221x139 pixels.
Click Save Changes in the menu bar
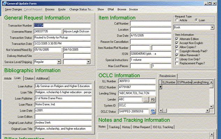[x=13, y=9]
